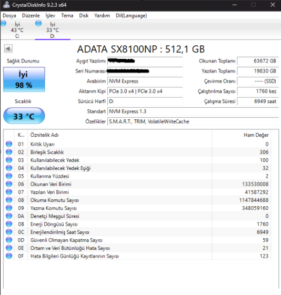Open the İşlev menu
Image resolution: width=281 pixels, height=295 pixels.
point(51,16)
